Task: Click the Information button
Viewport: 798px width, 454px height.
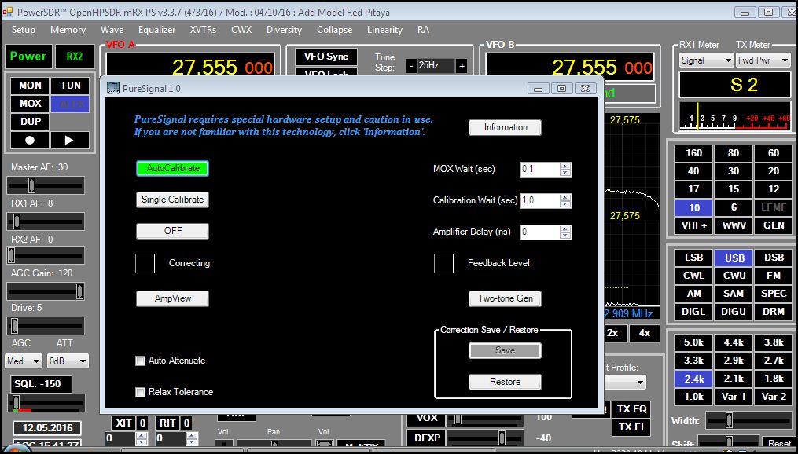Action: pyautogui.click(x=505, y=127)
